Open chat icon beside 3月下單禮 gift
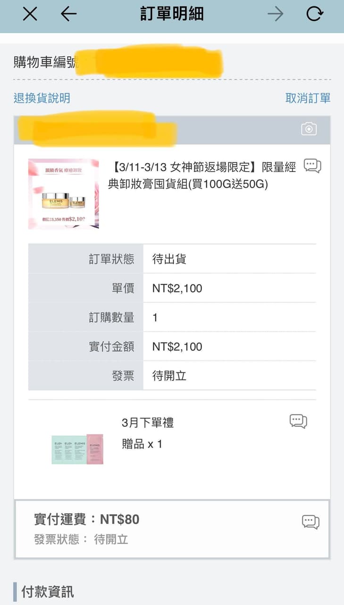The image size is (344, 605). (x=298, y=421)
